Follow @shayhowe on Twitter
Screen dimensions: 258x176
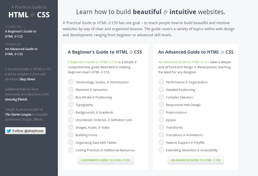tap(25, 130)
